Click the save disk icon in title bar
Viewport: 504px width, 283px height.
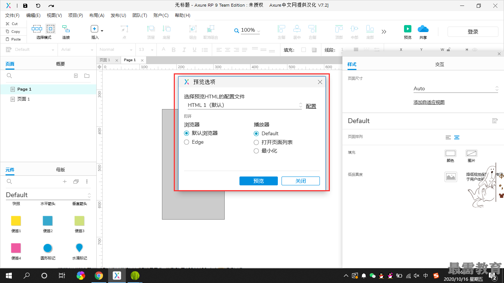(25, 6)
